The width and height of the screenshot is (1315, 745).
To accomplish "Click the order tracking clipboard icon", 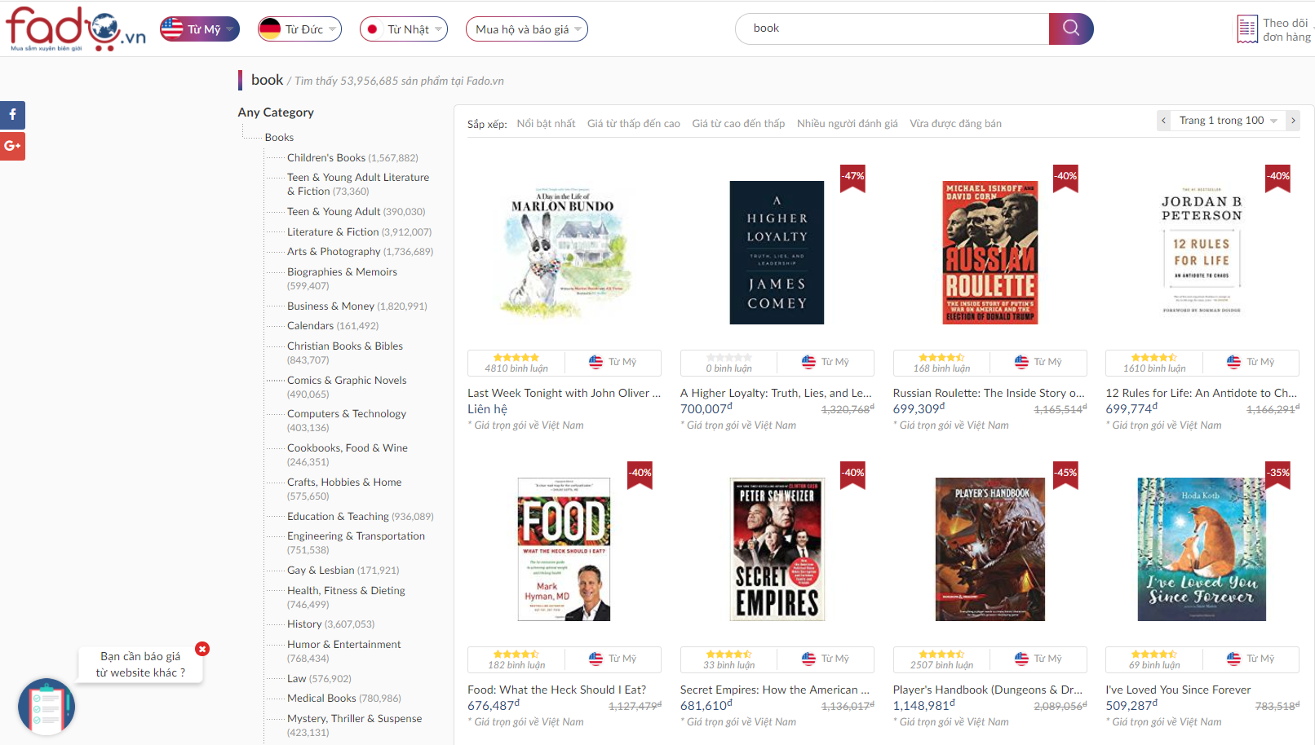I will point(1247,29).
